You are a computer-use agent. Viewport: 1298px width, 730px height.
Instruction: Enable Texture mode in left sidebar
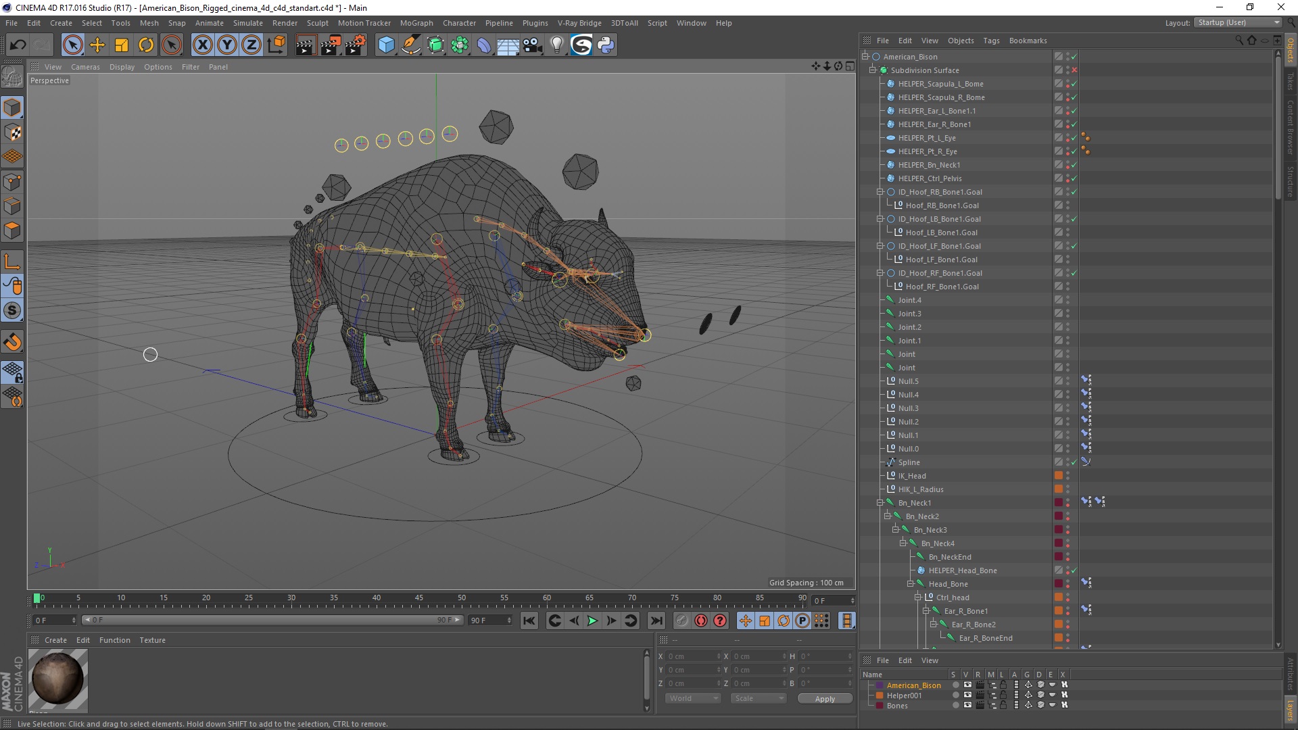click(x=12, y=132)
